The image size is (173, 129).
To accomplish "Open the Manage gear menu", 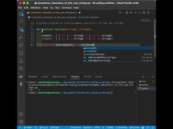I will click(21, 122).
